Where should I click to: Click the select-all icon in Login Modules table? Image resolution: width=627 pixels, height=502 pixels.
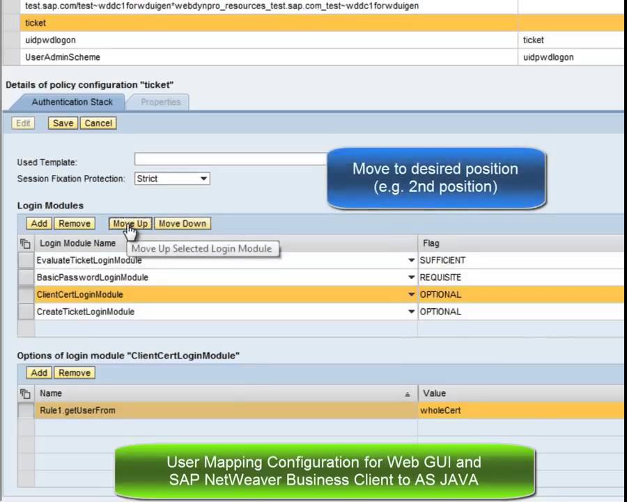[26, 243]
